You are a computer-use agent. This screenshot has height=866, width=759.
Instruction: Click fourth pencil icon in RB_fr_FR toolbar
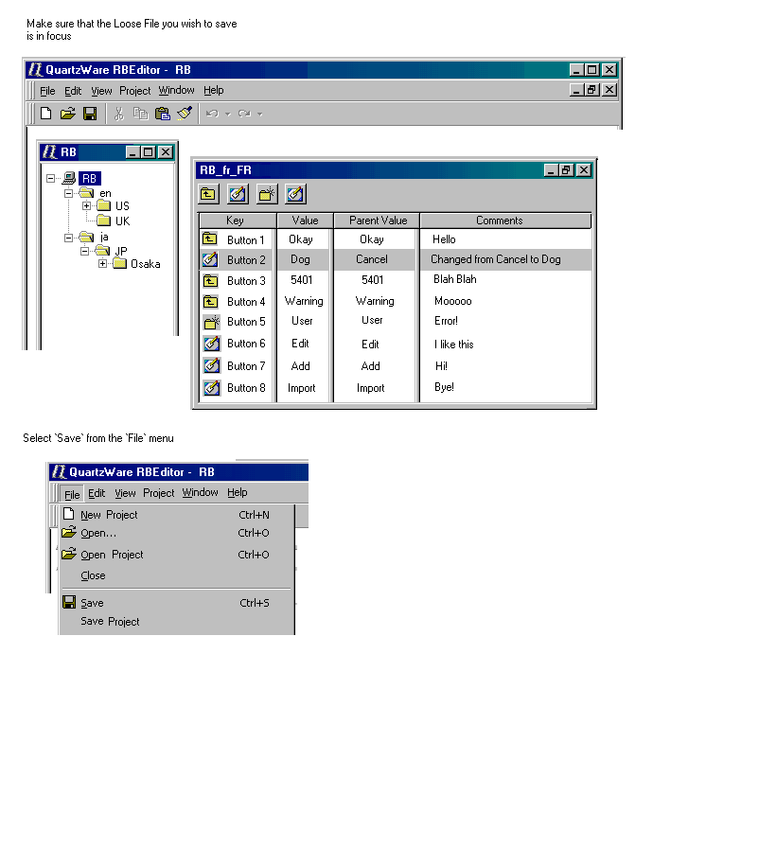click(x=295, y=194)
